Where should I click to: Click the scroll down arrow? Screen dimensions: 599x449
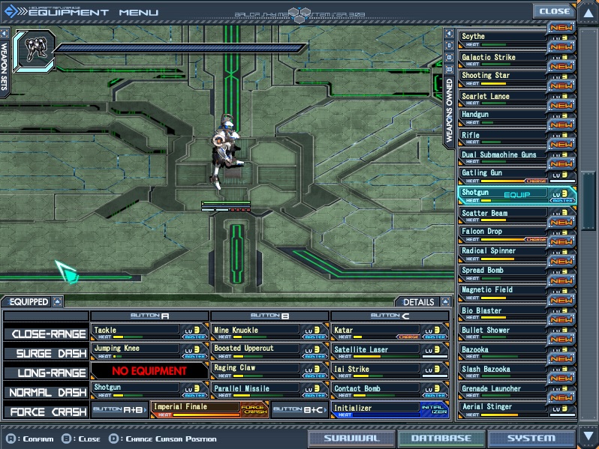tap(588, 436)
